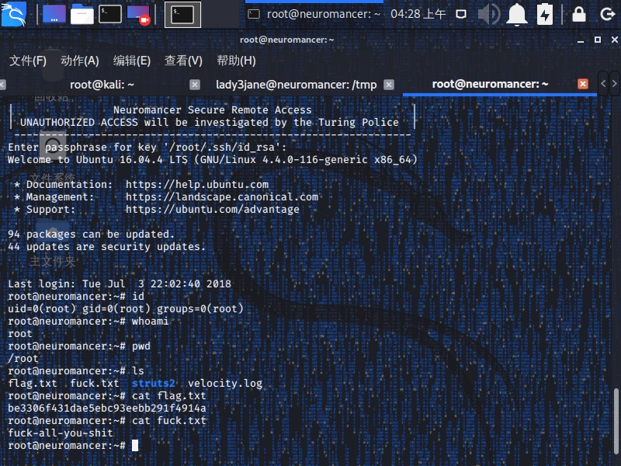Click 'Neuromancer Secure Remote Access' banner text
Viewport: 621px width, 466px height.
[x=212, y=110]
